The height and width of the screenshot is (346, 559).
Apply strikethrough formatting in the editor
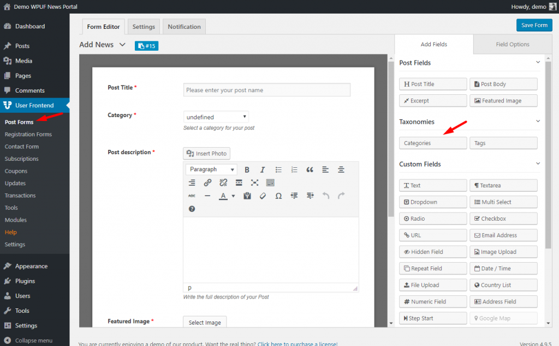(x=192, y=196)
